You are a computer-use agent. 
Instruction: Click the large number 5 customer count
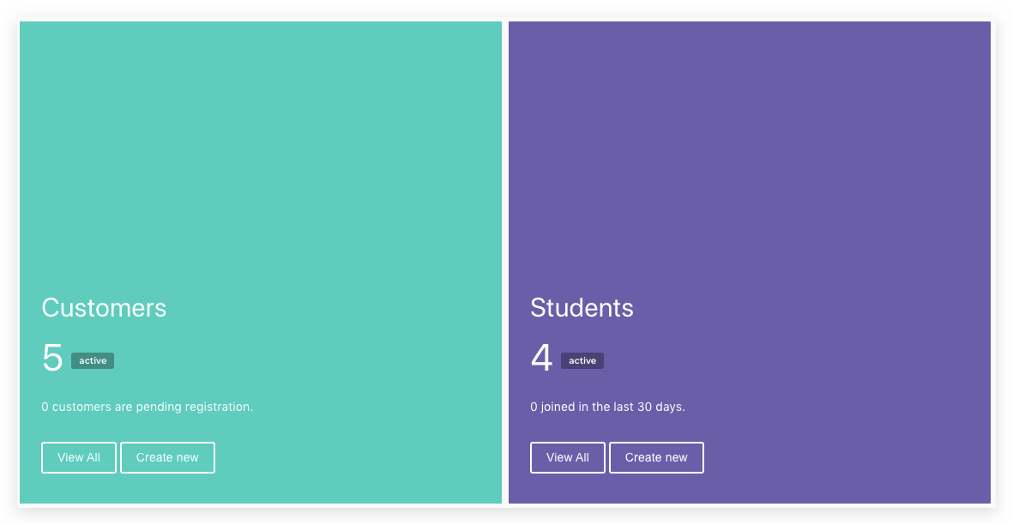point(52,358)
